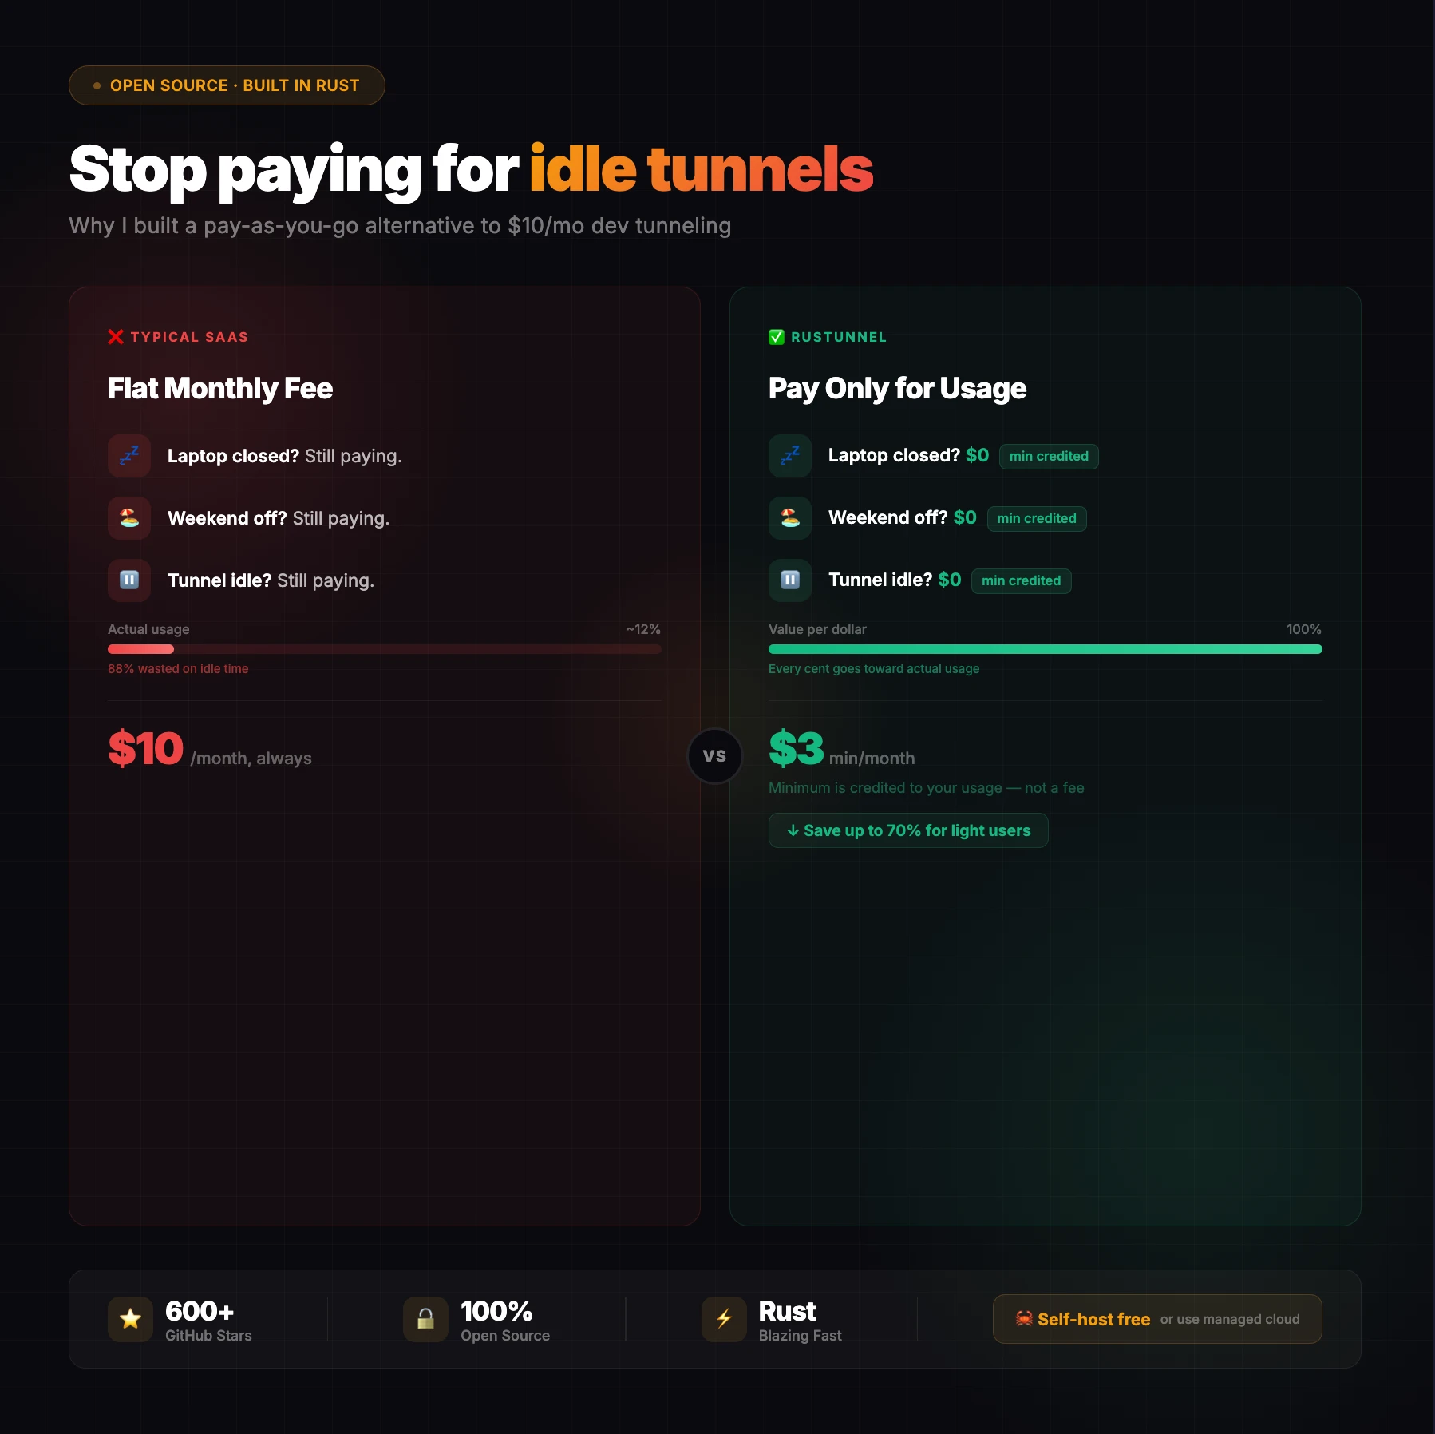Click the sleeping Zzz icon under Typical SaaS

[129, 456]
